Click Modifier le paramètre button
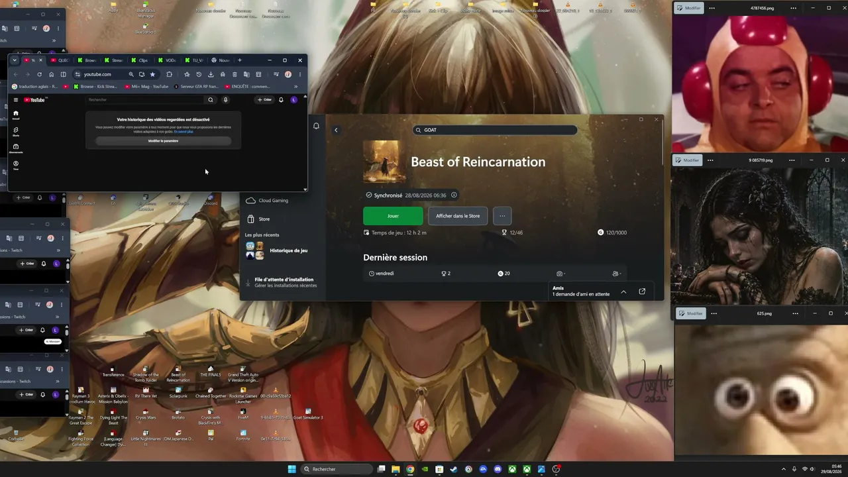Viewport: 848px width, 477px height. 163,141
